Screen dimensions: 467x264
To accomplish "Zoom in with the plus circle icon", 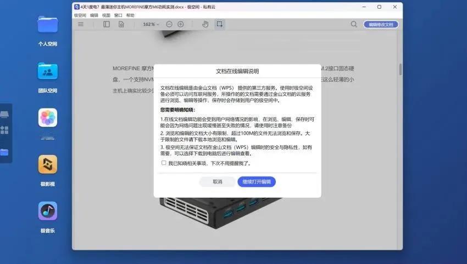I will click(x=181, y=24).
